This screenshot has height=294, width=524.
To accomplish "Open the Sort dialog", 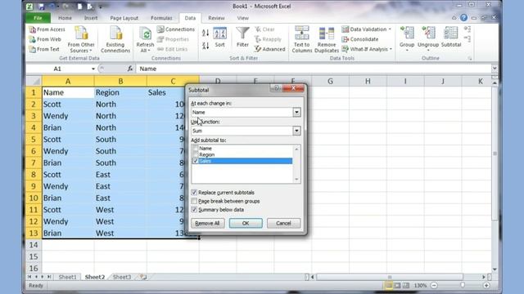I will coord(219,38).
